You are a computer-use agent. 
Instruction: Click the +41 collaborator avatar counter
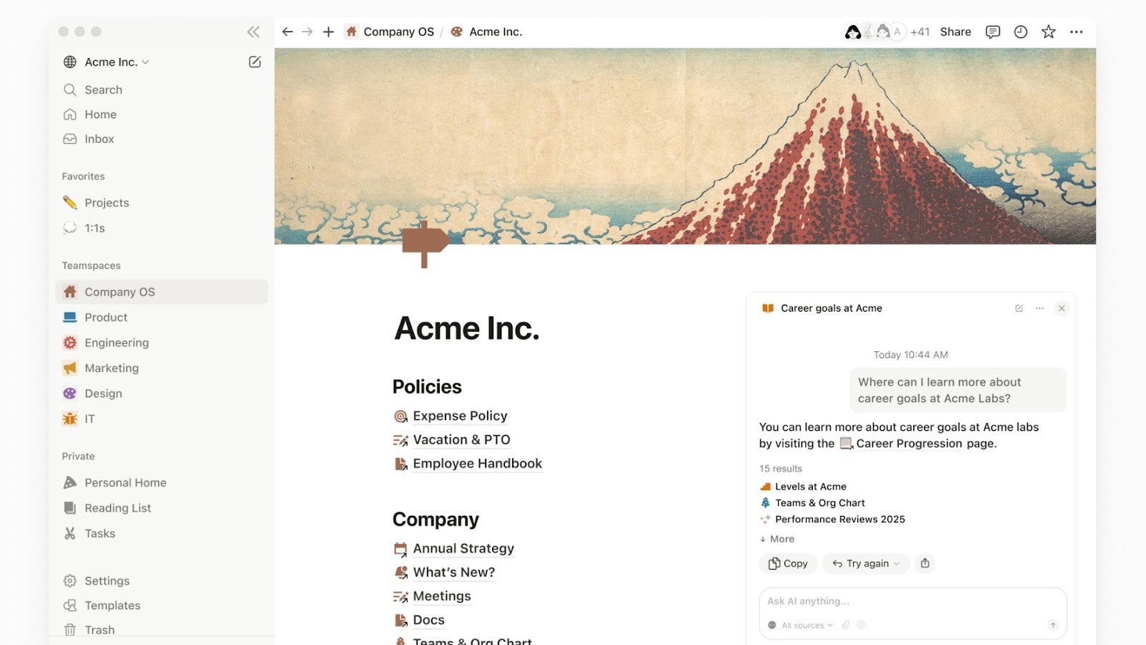(919, 32)
